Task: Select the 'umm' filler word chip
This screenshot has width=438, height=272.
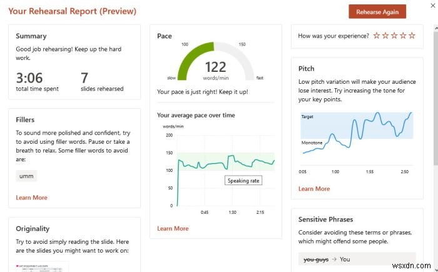Action: tap(26, 176)
